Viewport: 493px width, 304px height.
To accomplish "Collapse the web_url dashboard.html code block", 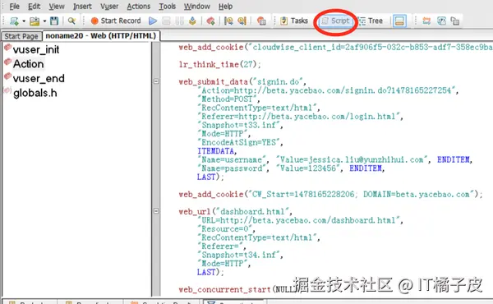I will [156, 211].
